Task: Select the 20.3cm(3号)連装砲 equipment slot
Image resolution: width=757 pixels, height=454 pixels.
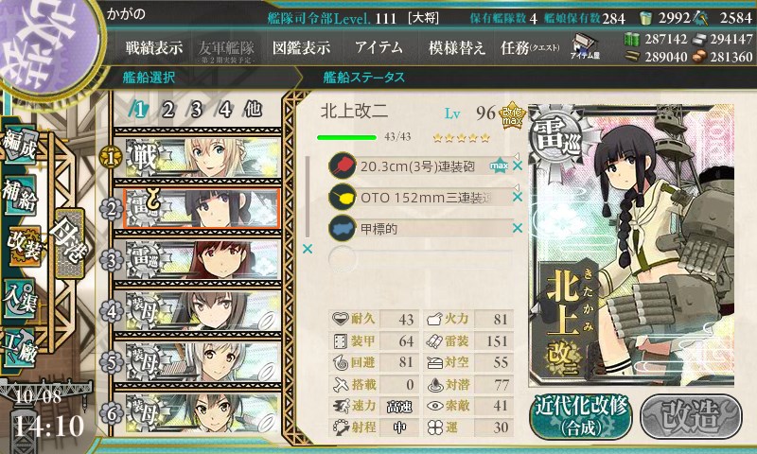Action: [419, 166]
